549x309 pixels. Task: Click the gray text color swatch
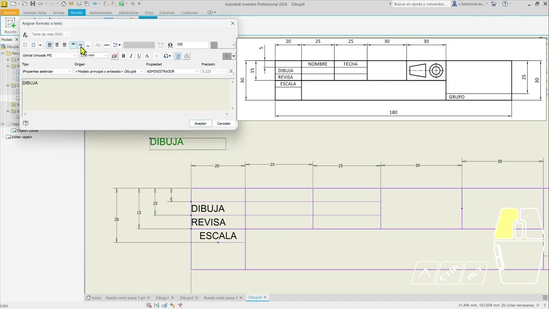coord(227,56)
